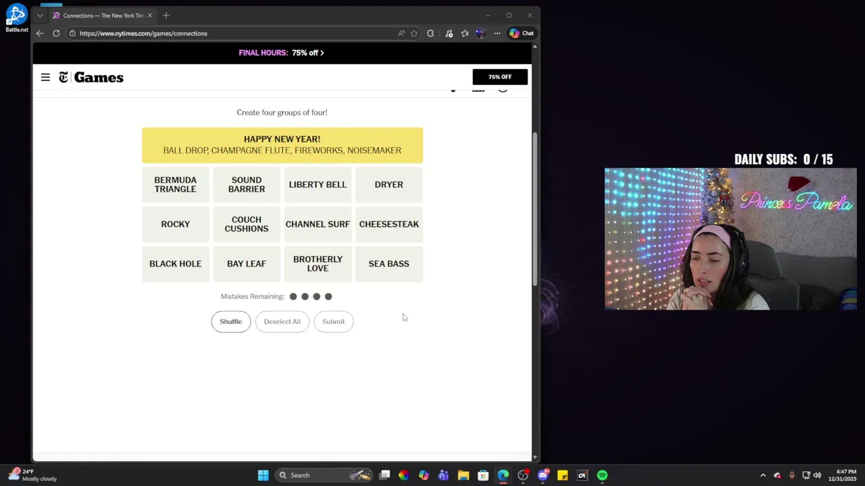This screenshot has height=486, width=865.
Task: Expand the tab actions dropdown arrow
Action: (40, 16)
